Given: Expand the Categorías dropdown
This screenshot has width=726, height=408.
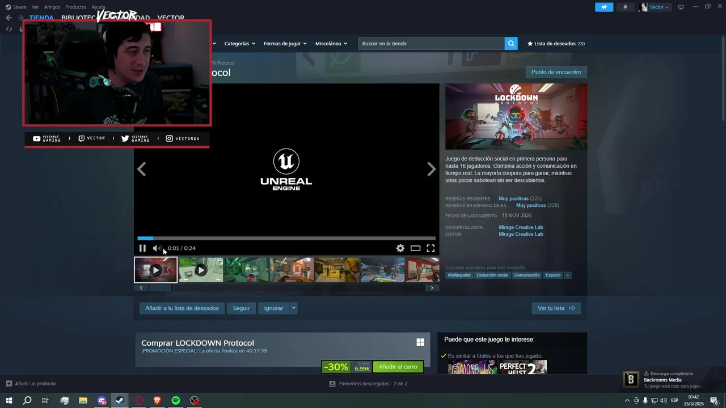Looking at the screenshot, I should 240,44.
